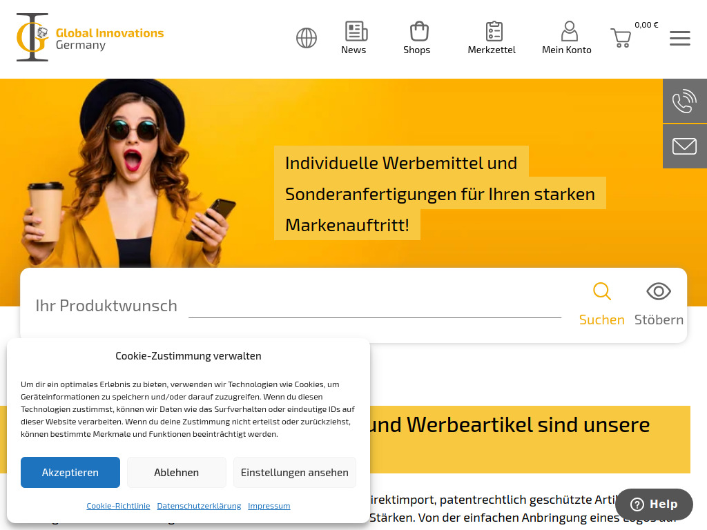Open Mein Konto account icon
The width and height of the screenshot is (707, 530).
tap(568, 31)
